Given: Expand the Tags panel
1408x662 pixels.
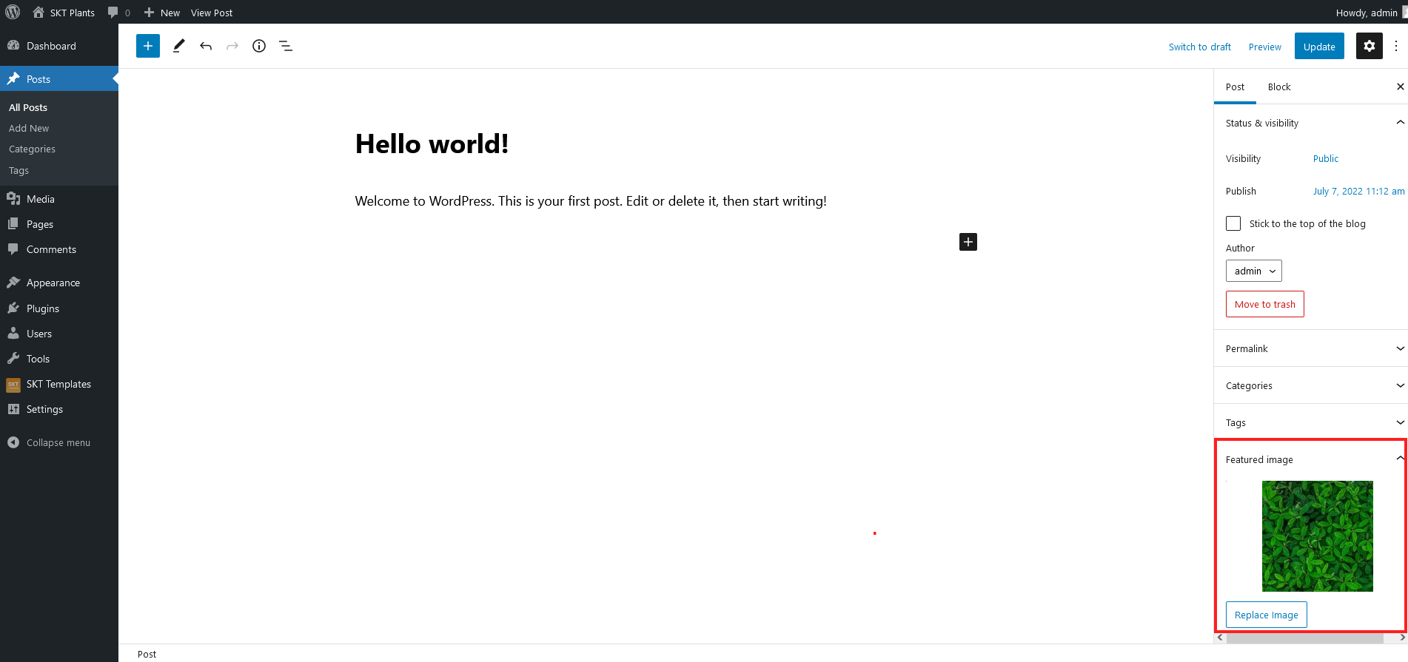Looking at the screenshot, I should click(x=1311, y=422).
